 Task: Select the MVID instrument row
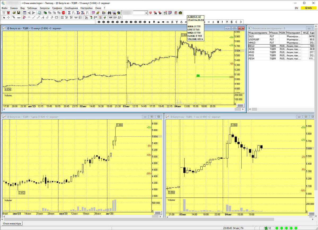click(x=281, y=52)
